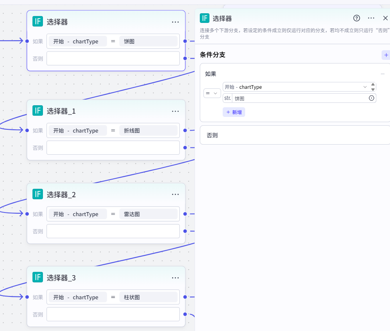The image size is (390, 331).
Task: Add a new condition branch with plus icon
Action: tap(386, 55)
